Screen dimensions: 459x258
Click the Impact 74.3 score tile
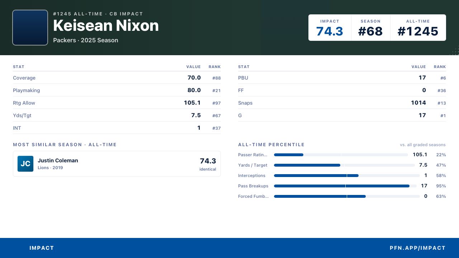tap(330, 28)
